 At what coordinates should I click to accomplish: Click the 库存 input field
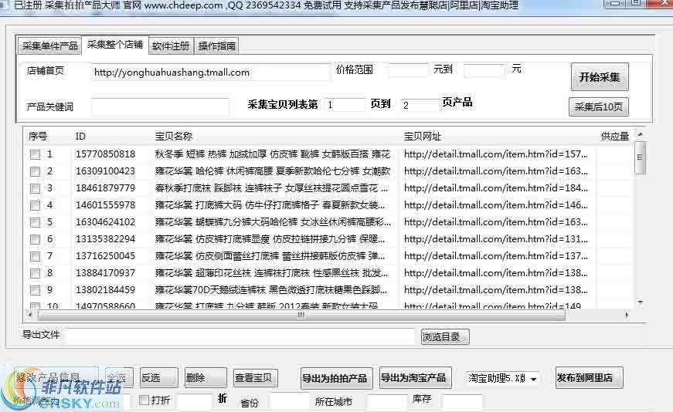tap(462, 402)
